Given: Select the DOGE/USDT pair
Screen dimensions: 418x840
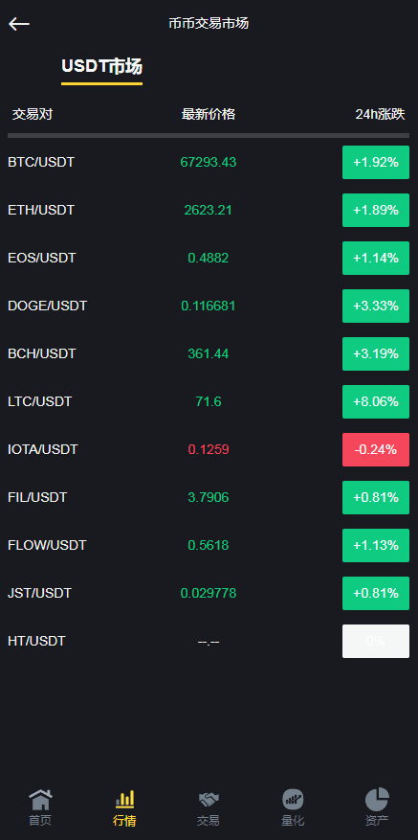Looking at the screenshot, I should point(209,306).
